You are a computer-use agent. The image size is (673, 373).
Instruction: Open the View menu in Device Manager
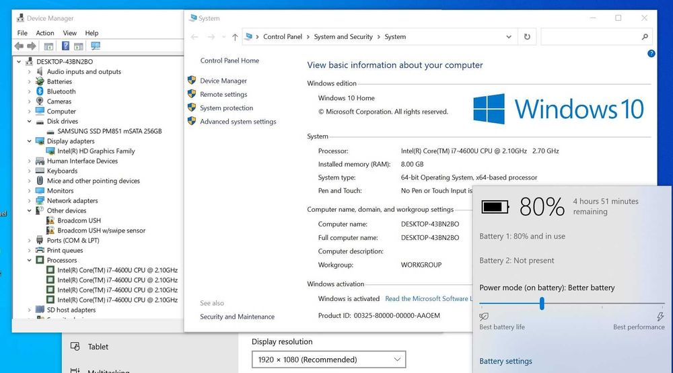pos(69,33)
